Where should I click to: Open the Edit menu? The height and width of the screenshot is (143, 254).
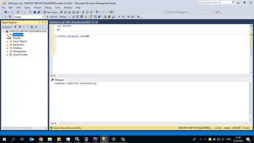click(x=11, y=8)
